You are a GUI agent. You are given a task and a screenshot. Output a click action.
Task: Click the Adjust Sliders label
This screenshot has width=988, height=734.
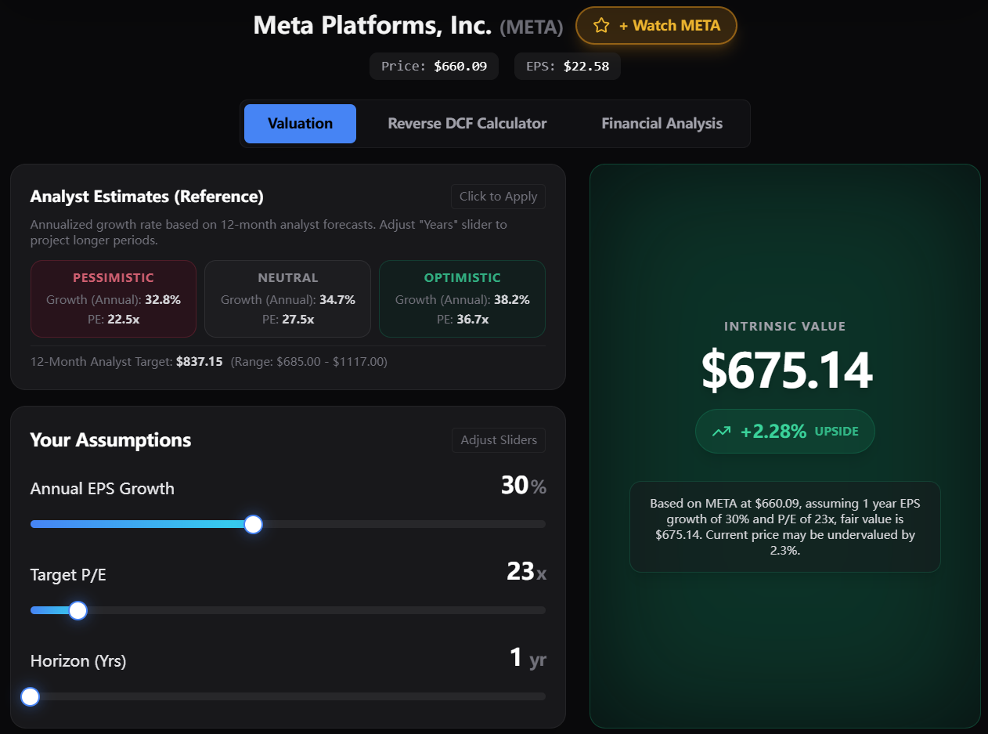click(499, 440)
